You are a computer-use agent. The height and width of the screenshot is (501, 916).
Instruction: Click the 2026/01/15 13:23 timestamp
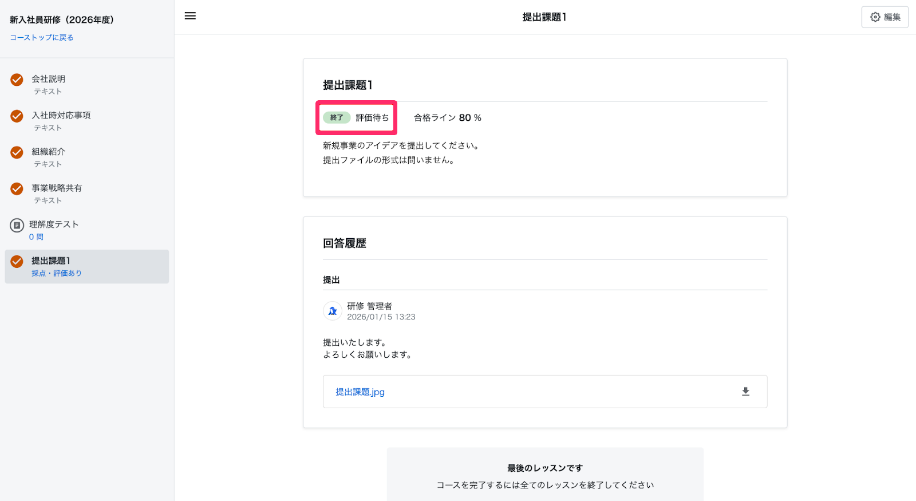381,317
